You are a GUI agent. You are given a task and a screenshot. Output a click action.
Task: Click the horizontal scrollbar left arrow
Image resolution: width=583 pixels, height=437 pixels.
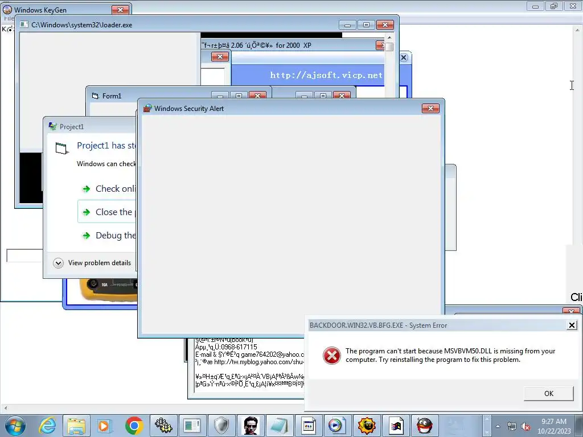5,408
